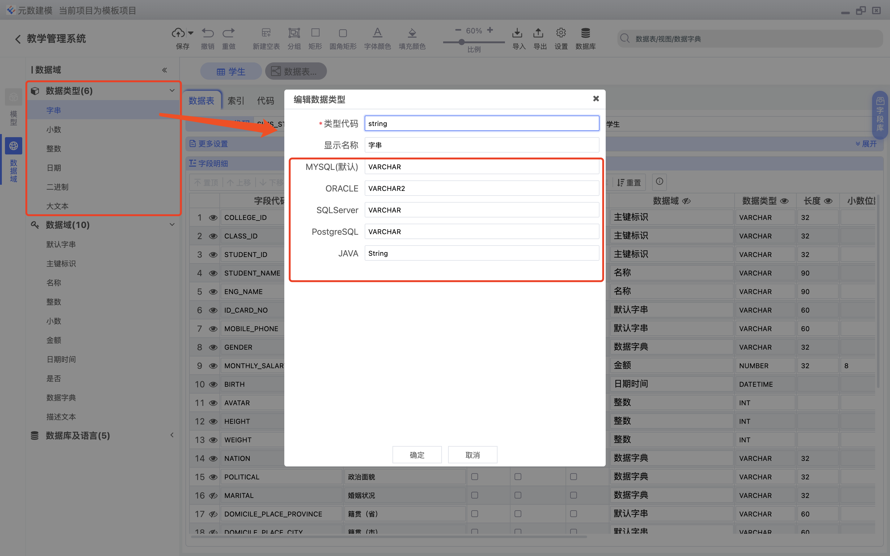Check second checkbox in MARITAL row

click(x=518, y=495)
